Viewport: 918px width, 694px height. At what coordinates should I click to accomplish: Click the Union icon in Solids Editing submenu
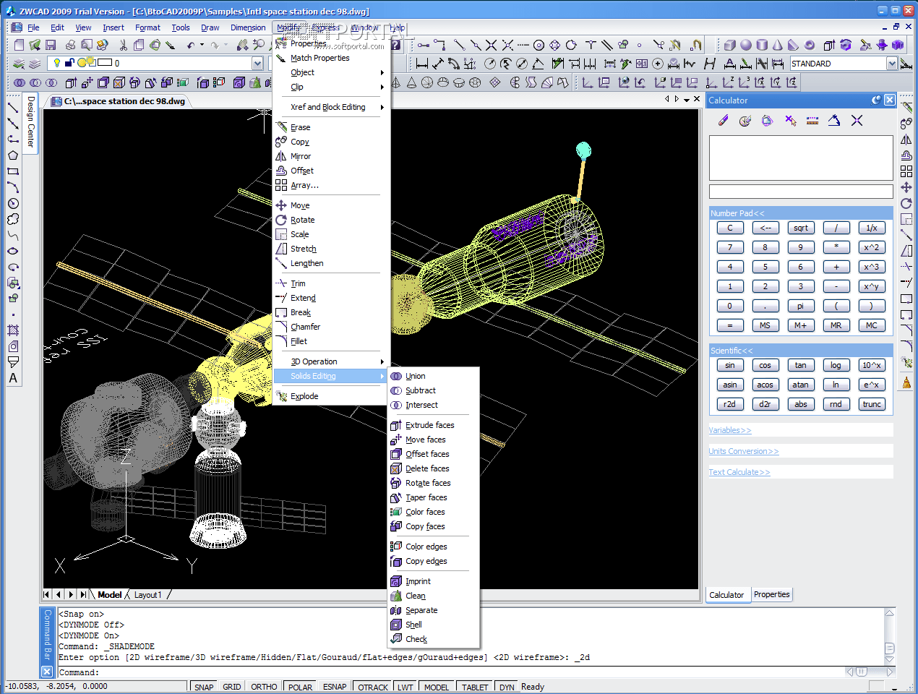[396, 376]
